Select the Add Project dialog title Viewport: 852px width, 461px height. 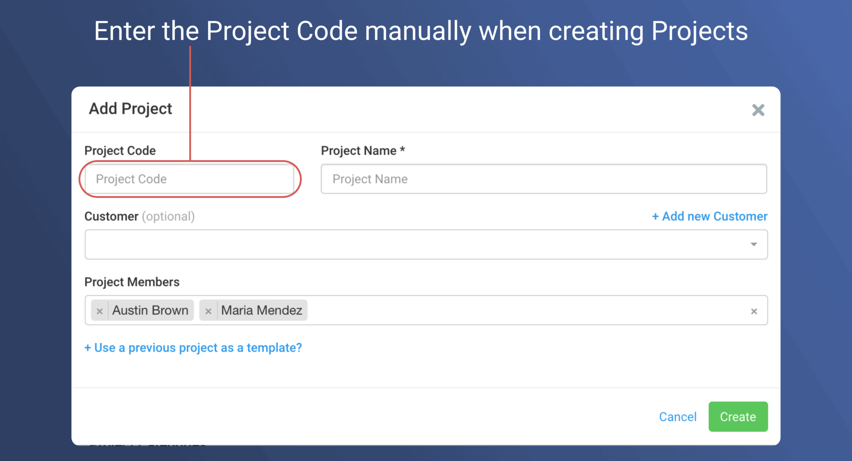[x=130, y=109]
